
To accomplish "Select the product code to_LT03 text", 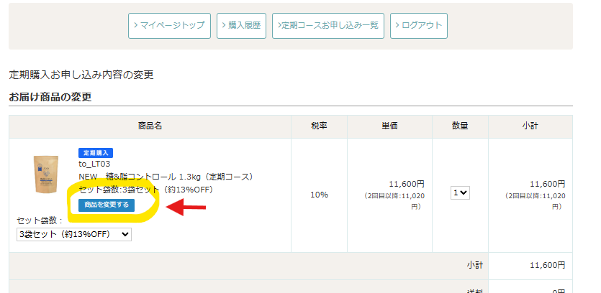I will tap(94, 164).
